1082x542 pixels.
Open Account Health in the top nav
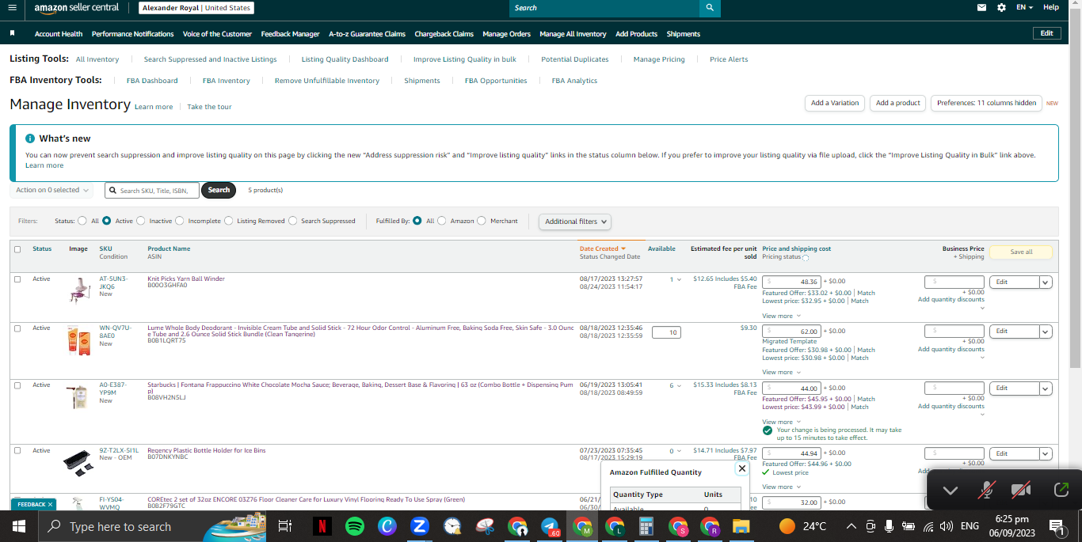(59, 34)
